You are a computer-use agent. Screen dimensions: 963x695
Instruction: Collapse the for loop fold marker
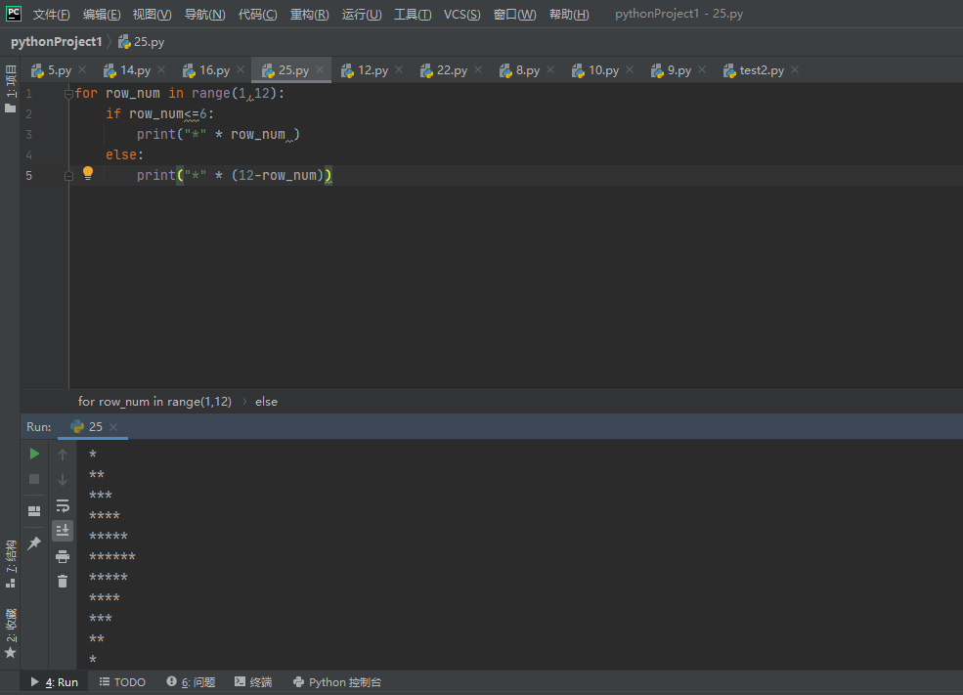coord(68,93)
